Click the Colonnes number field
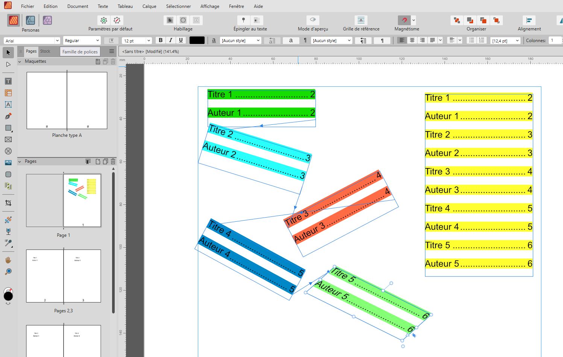The image size is (563, 357). 555,41
